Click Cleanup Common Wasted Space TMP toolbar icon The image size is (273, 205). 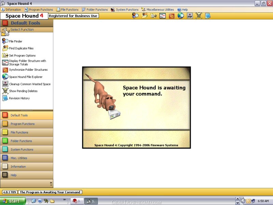tap(190, 16)
